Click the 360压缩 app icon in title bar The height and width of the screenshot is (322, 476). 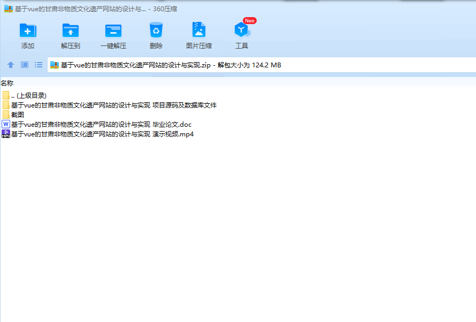(9, 9)
